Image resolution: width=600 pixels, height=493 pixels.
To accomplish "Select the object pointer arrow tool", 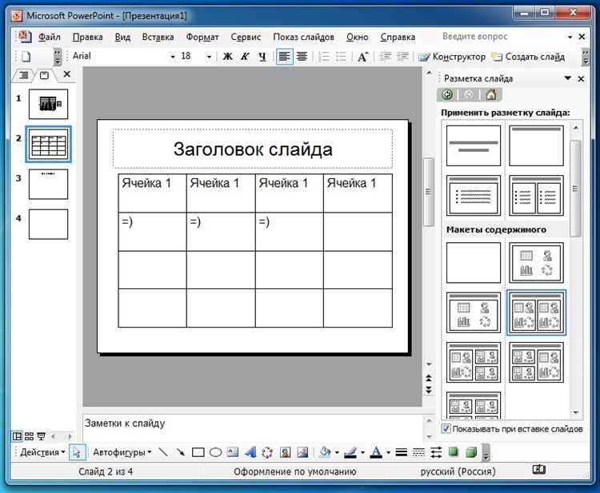I will [x=77, y=452].
